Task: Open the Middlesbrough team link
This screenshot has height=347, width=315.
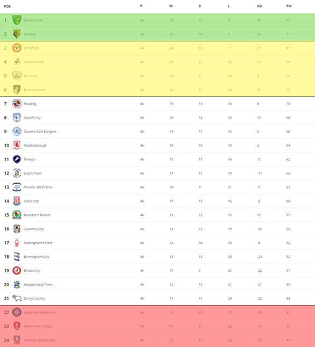Action: pos(35,146)
